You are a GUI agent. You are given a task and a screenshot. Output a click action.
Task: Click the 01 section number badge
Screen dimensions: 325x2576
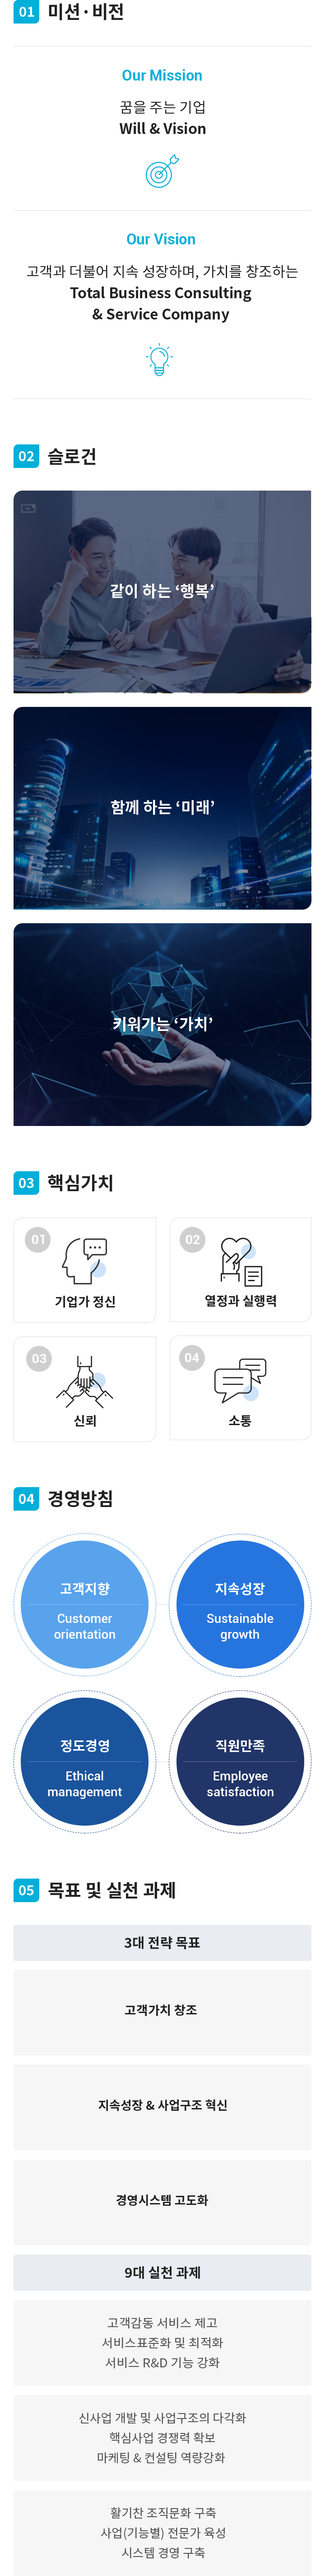tap(26, 12)
